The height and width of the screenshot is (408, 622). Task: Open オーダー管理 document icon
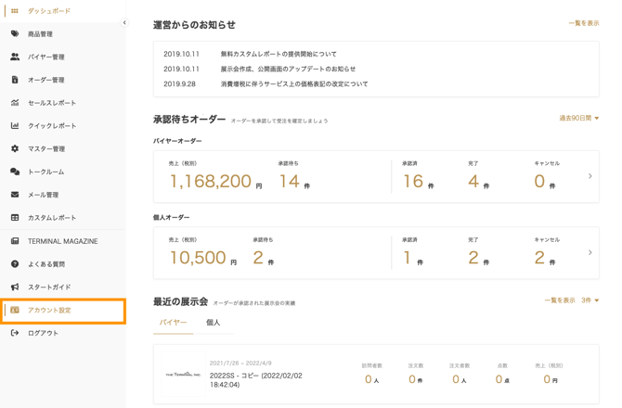tap(15, 80)
